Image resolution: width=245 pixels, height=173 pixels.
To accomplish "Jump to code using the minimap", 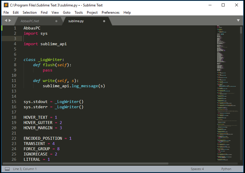I will 227,93.
